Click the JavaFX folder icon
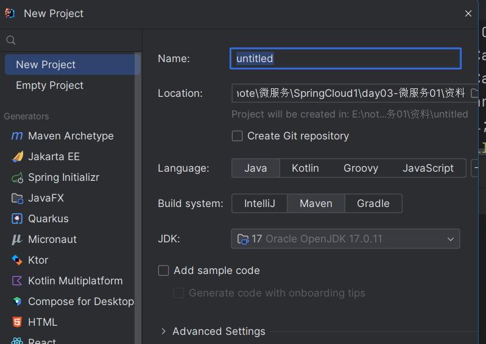Image resolution: width=486 pixels, height=344 pixels. 17,198
